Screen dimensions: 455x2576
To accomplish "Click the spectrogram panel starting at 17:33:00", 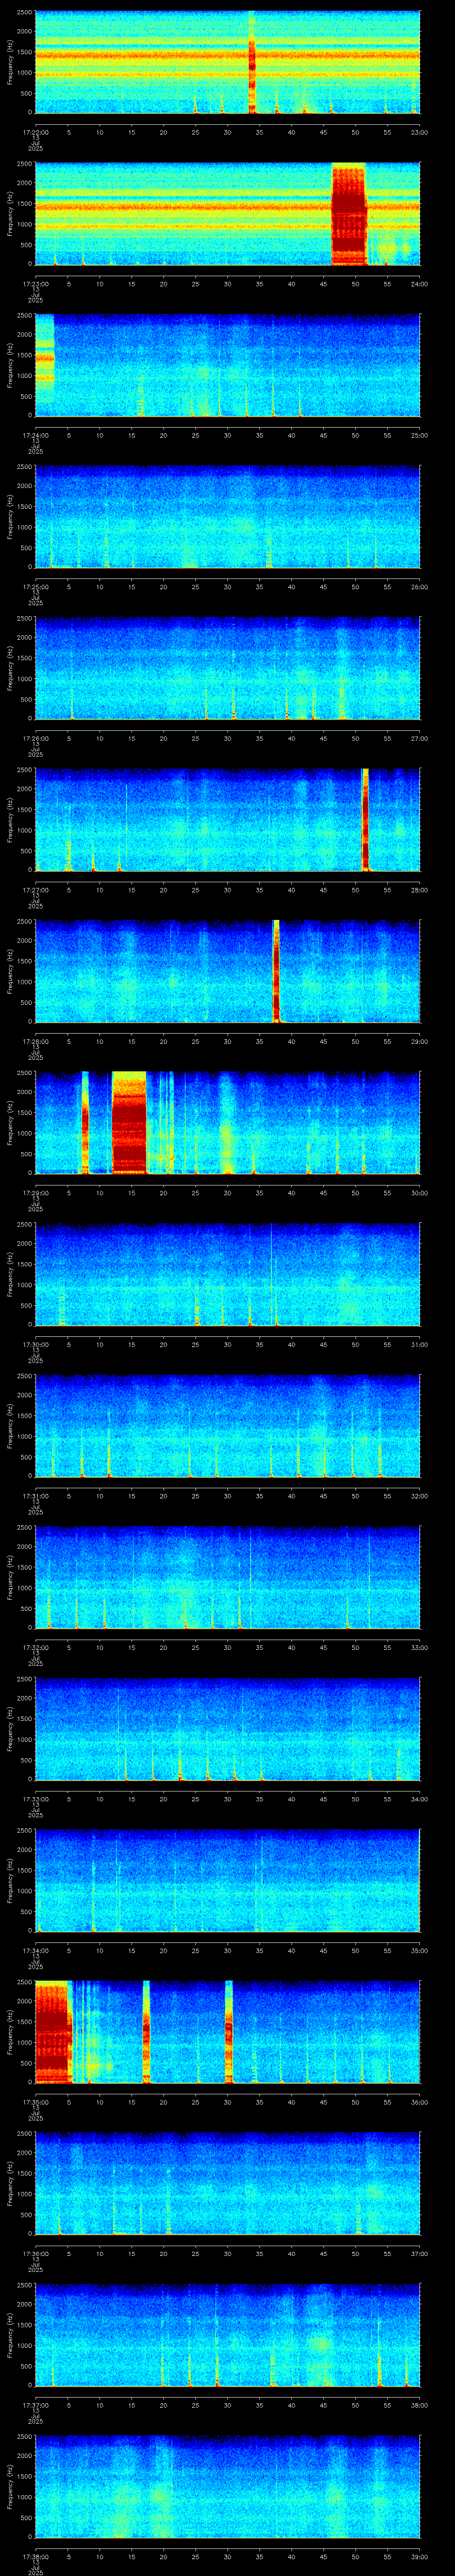I will point(227,1729).
